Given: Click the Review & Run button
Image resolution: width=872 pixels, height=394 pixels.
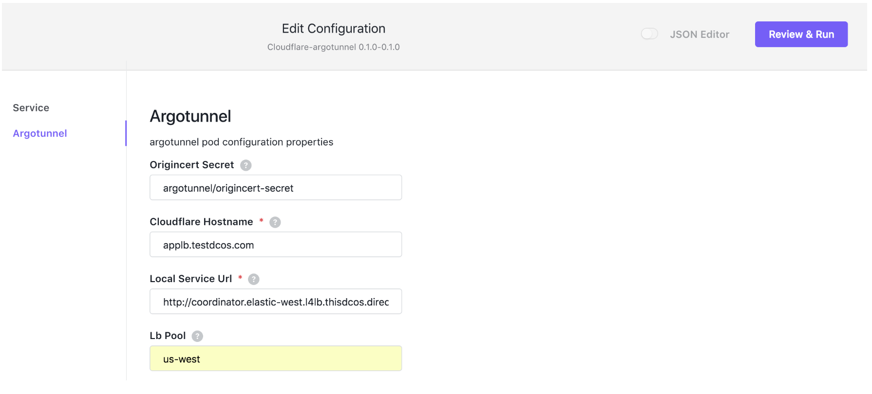Looking at the screenshot, I should 801,34.
